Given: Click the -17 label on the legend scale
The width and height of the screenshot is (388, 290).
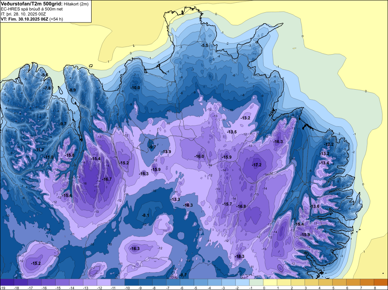Looking at the screenshot, I should point(30,288).
